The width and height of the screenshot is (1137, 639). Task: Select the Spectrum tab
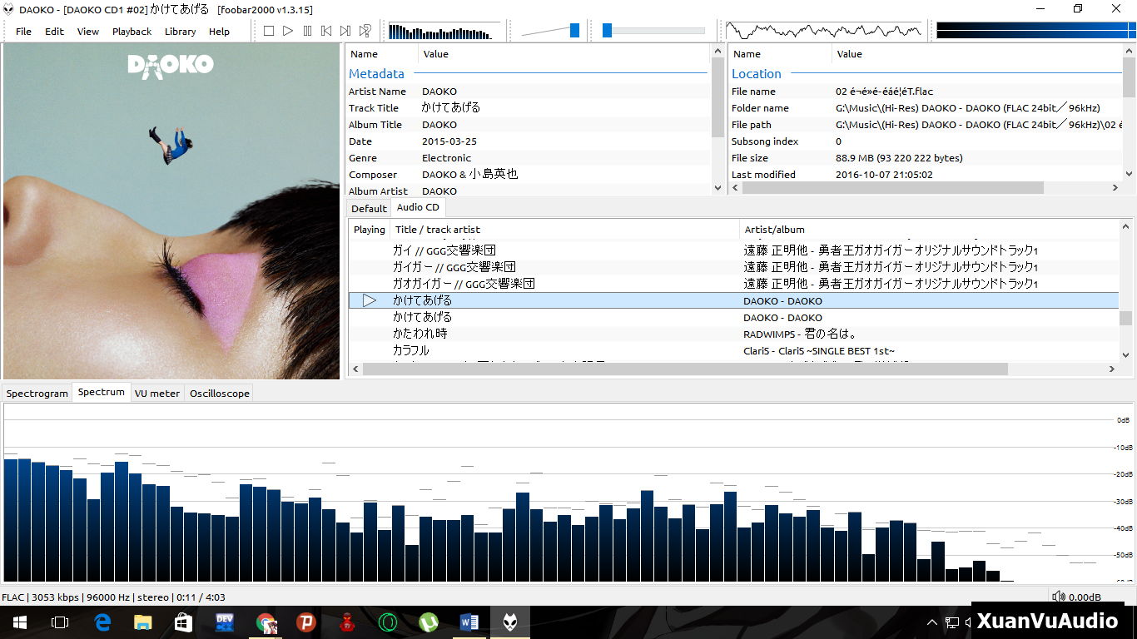coord(101,392)
